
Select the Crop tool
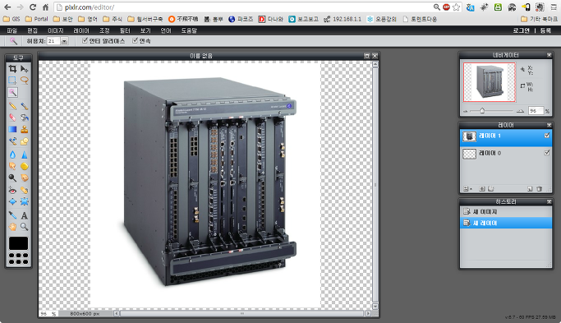click(12, 69)
